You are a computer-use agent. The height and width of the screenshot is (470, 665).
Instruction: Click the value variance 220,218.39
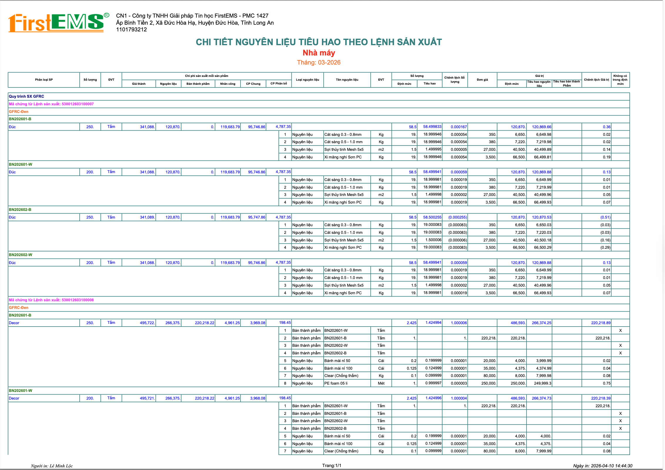(x=601, y=398)
